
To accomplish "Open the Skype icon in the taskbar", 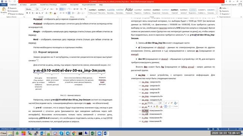I will 62,133.
